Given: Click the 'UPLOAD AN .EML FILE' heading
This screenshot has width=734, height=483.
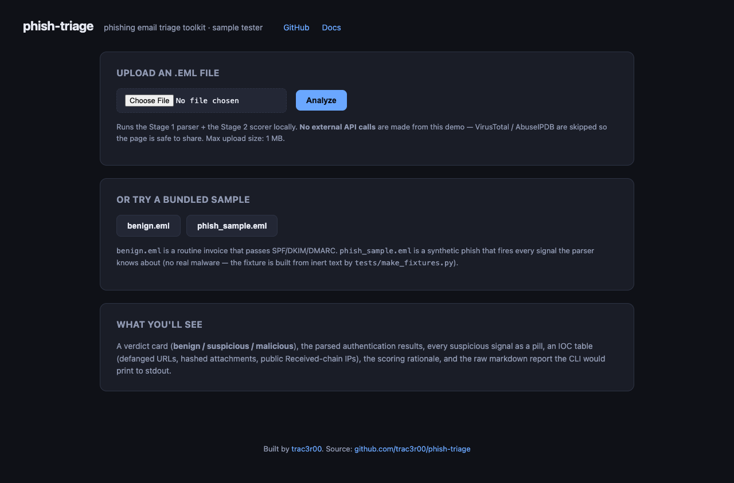Looking at the screenshot, I should click(x=167, y=73).
